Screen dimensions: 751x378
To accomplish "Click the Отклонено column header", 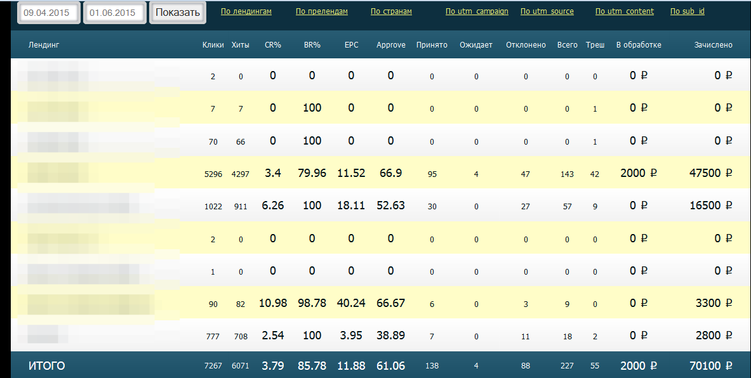I will [x=526, y=45].
